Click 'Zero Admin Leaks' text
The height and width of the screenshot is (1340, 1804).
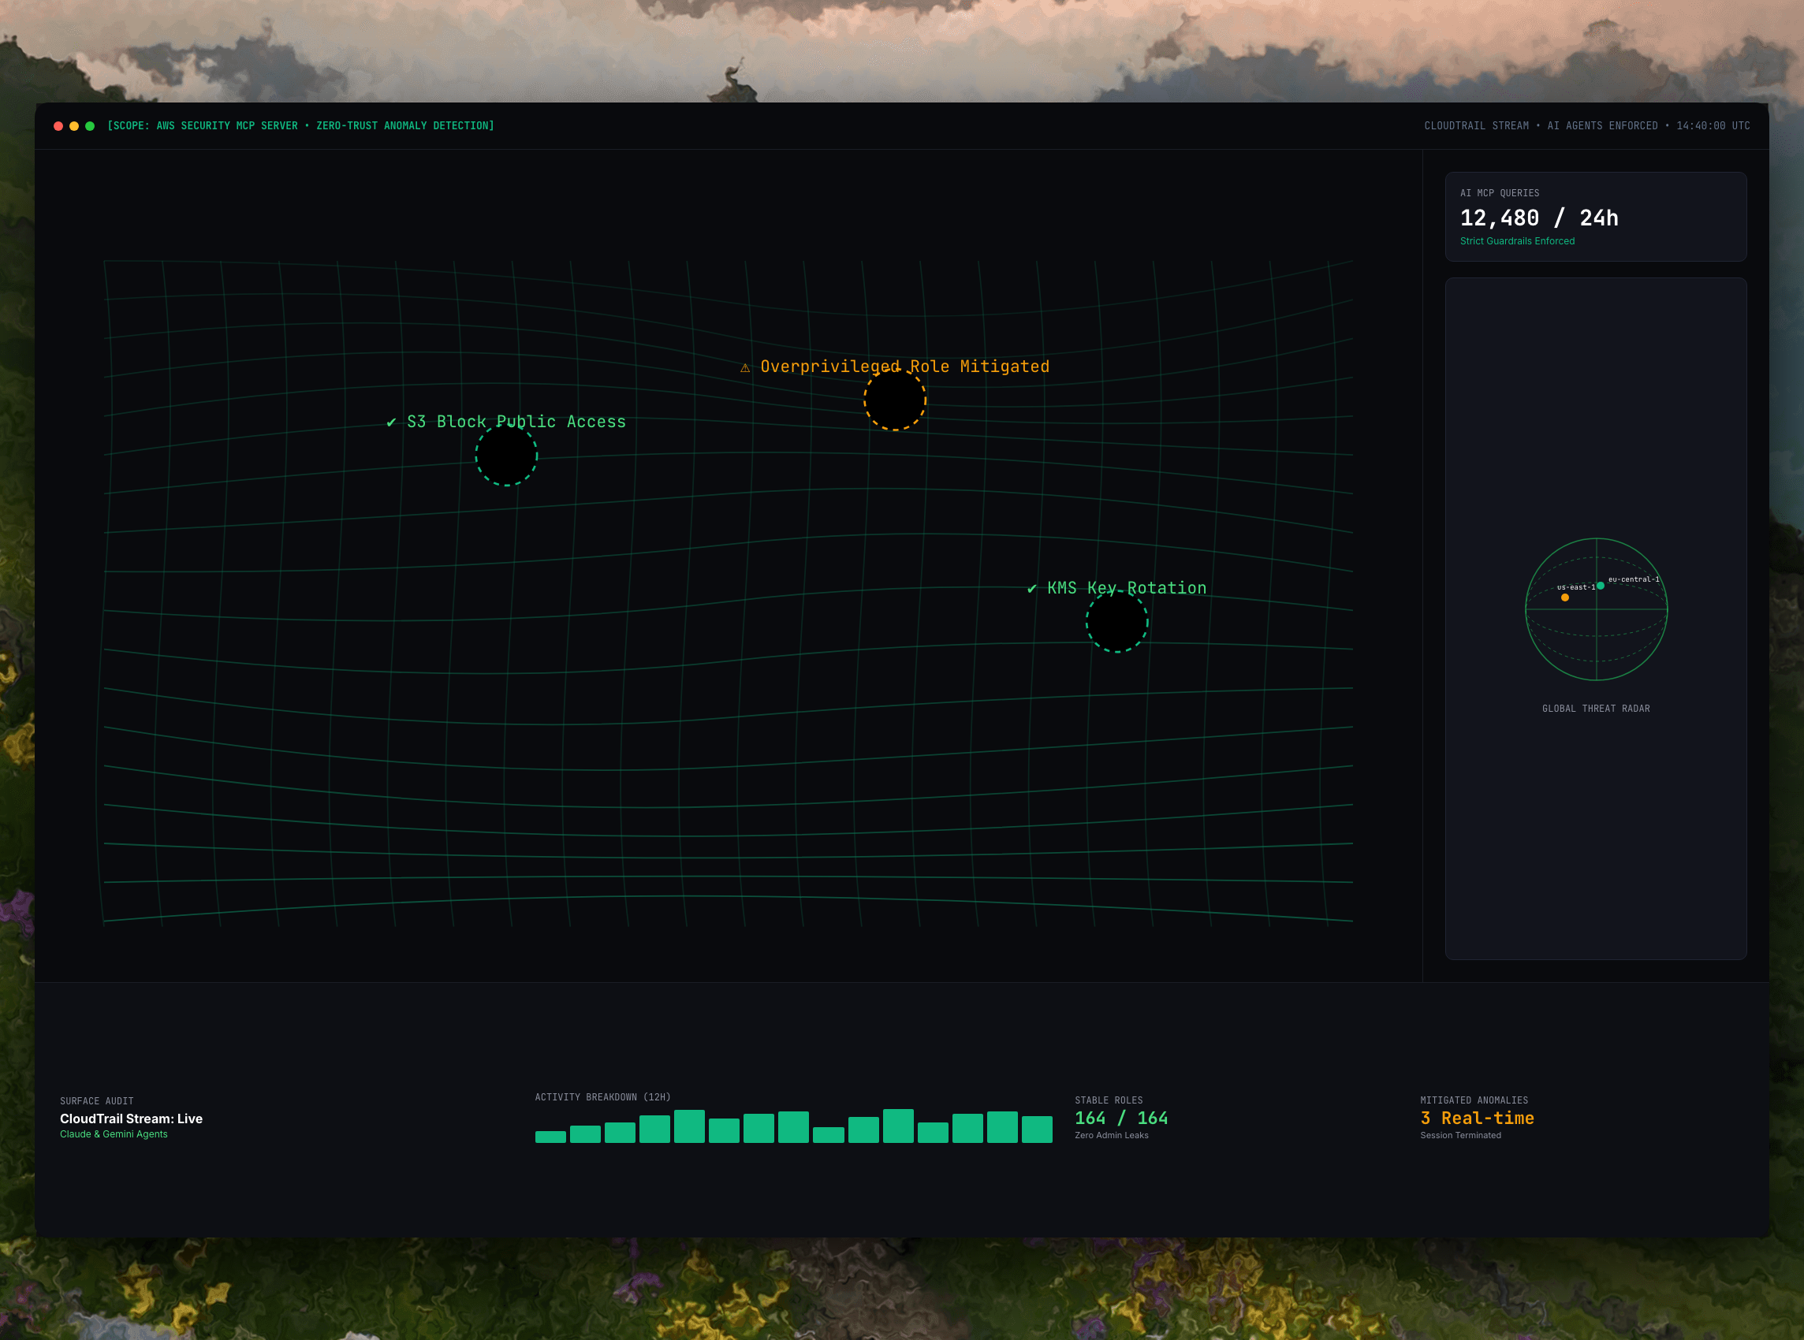(1111, 1135)
